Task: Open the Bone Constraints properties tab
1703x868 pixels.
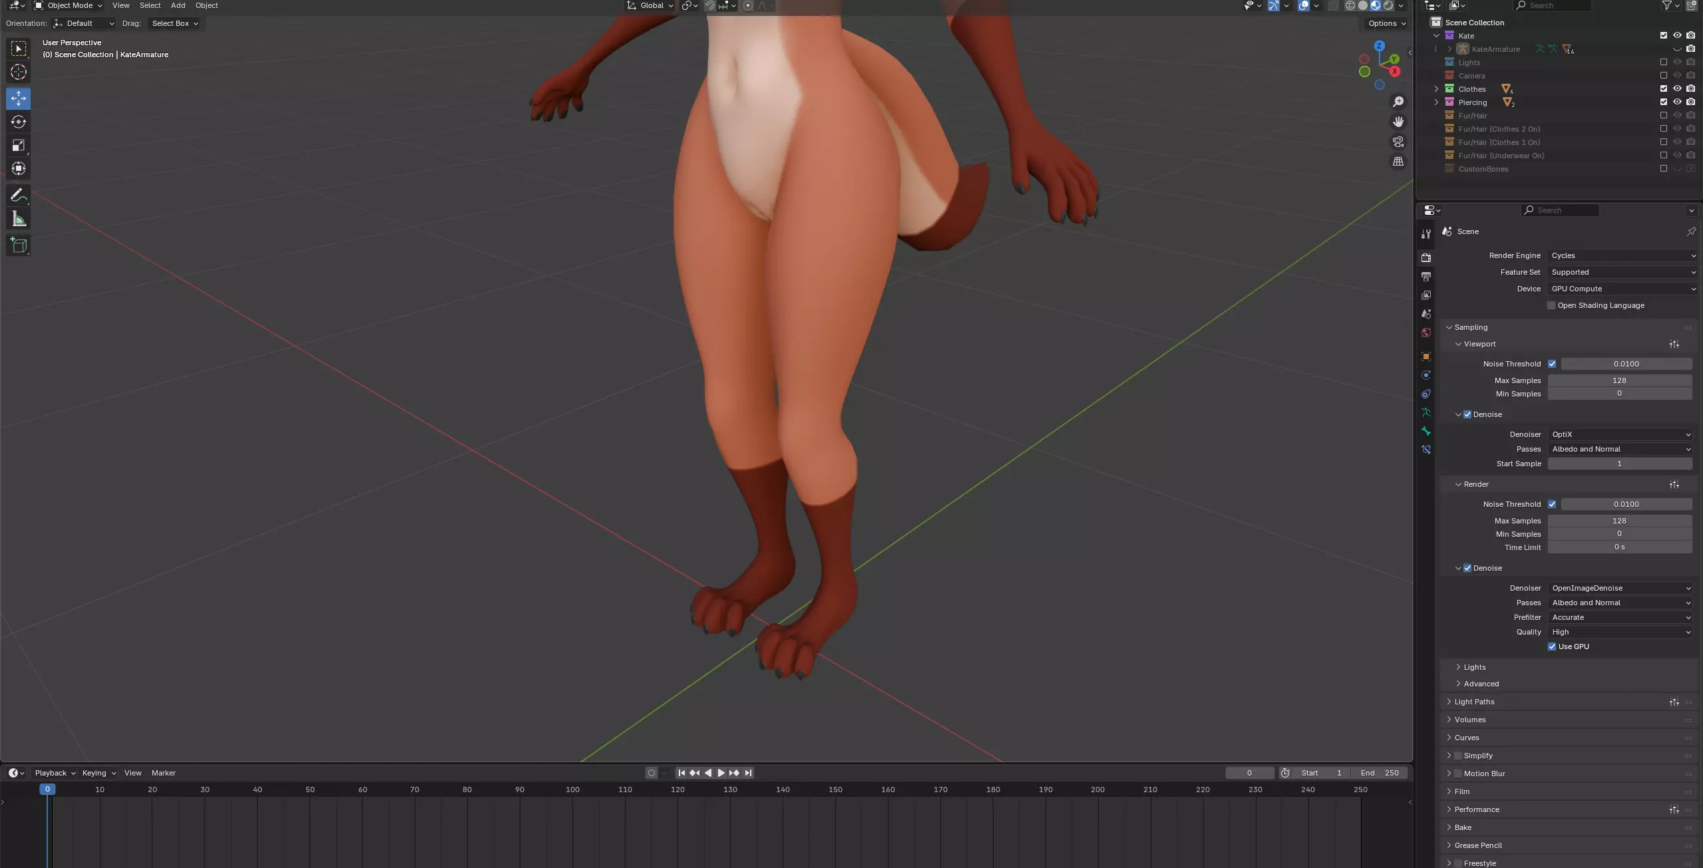Action: click(1426, 450)
